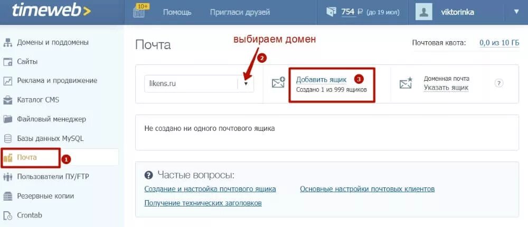The width and height of the screenshot is (528, 227).
Task: Open Crontab section
Action: tap(30, 215)
